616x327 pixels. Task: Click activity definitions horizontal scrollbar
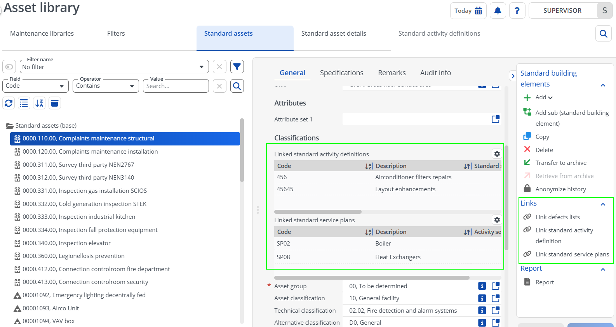click(318, 212)
